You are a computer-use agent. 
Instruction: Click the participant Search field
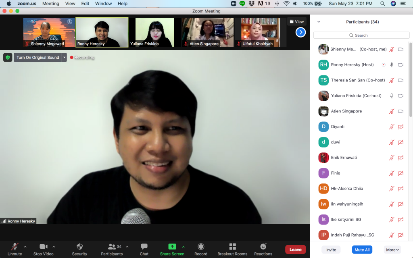click(361, 35)
